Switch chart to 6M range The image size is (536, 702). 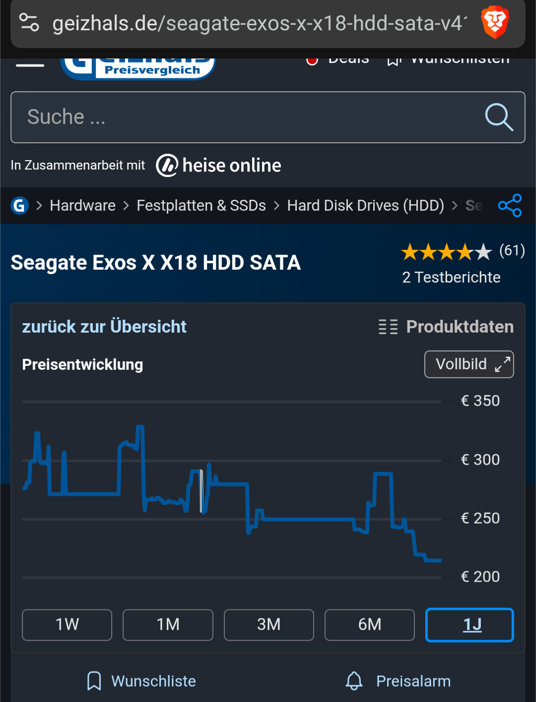click(x=369, y=625)
